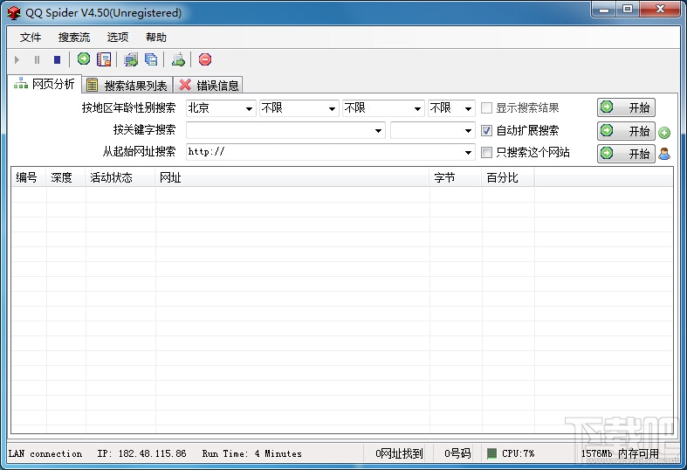Open the http:// start URL dropdown arrow

468,153
